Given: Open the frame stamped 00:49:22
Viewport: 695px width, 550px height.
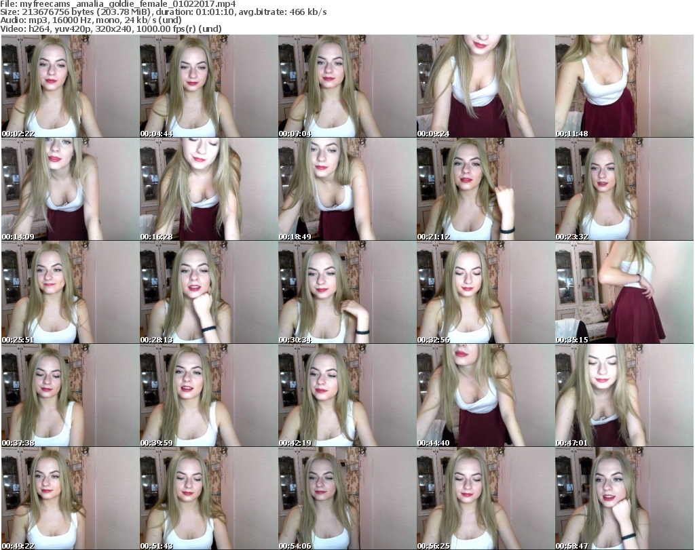Looking at the screenshot, I should (70, 498).
